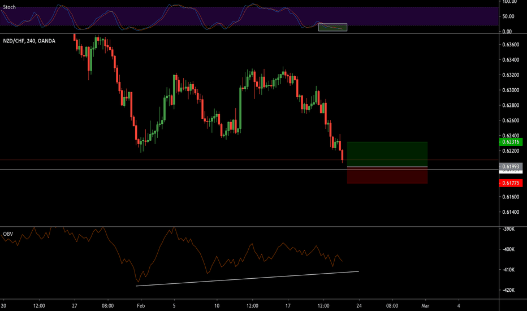Select the highlighted rectangle in Stoch pane

tap(332, 27)
